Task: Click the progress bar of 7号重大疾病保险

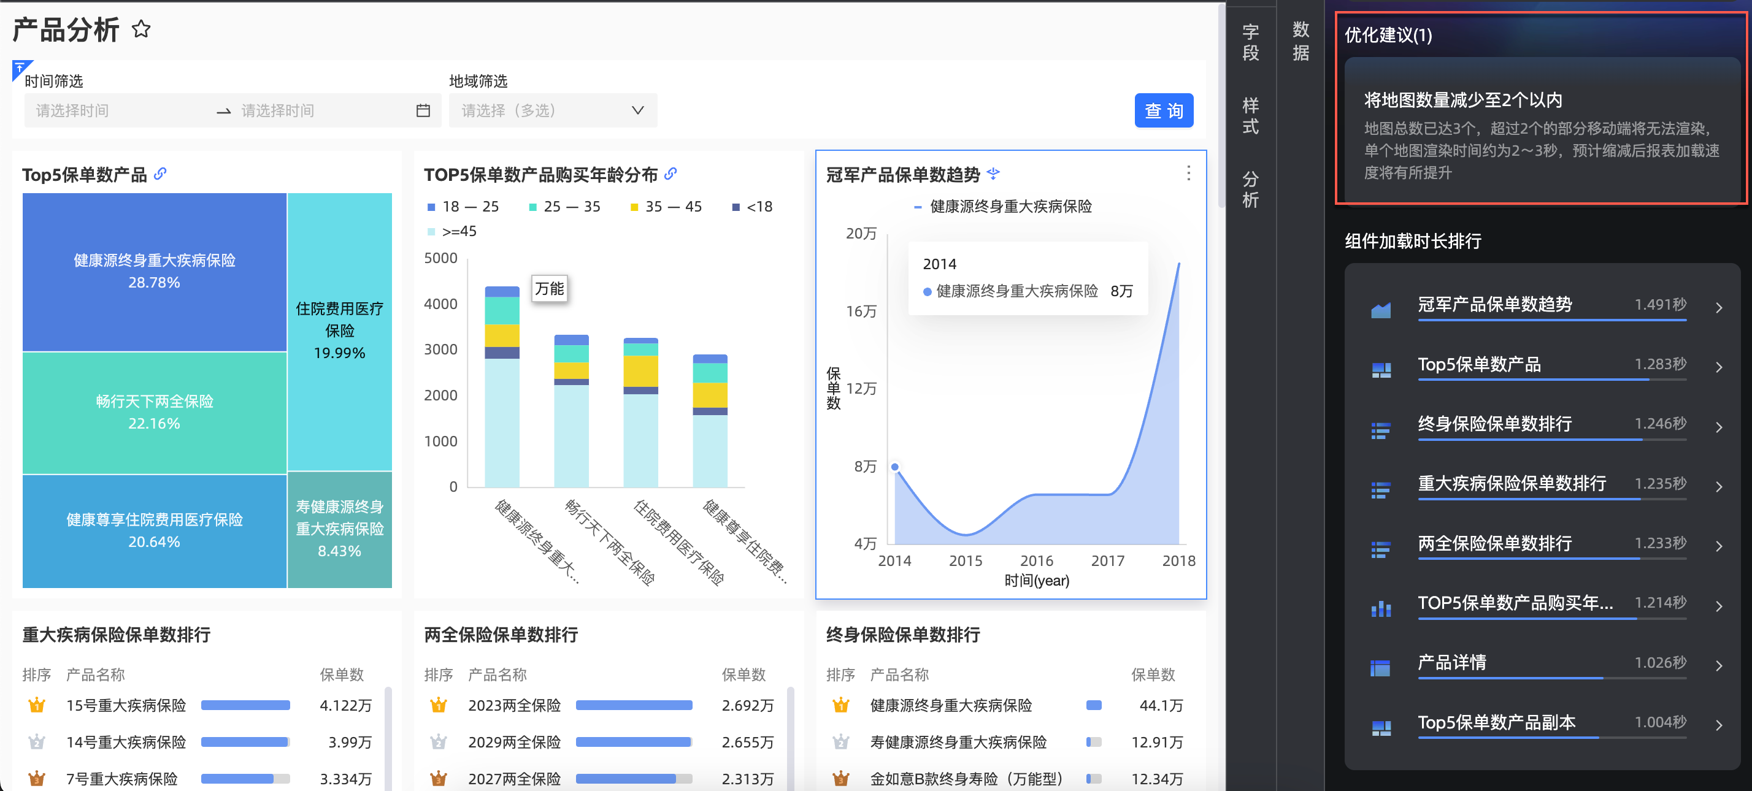Action: point(245,779)
